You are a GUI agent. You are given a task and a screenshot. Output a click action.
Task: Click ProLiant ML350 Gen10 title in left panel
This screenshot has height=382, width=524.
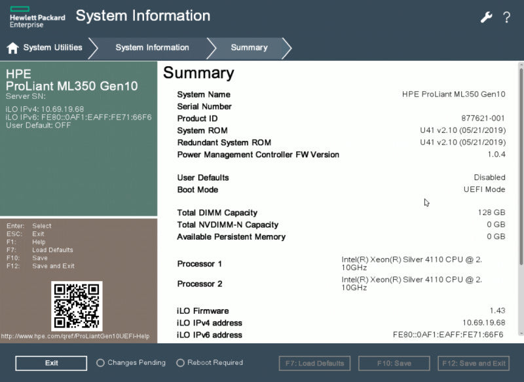[71, 86]
